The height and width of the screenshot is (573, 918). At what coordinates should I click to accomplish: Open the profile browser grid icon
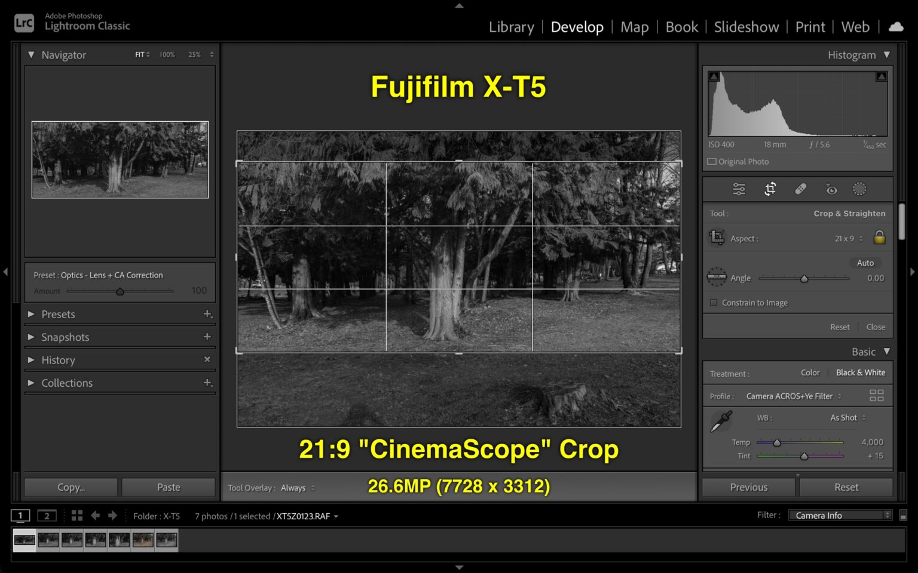pyautogui.click(x=877, y=395)
